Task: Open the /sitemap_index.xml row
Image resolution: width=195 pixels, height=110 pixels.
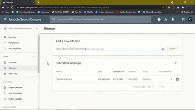Action: tap(117, 79)
